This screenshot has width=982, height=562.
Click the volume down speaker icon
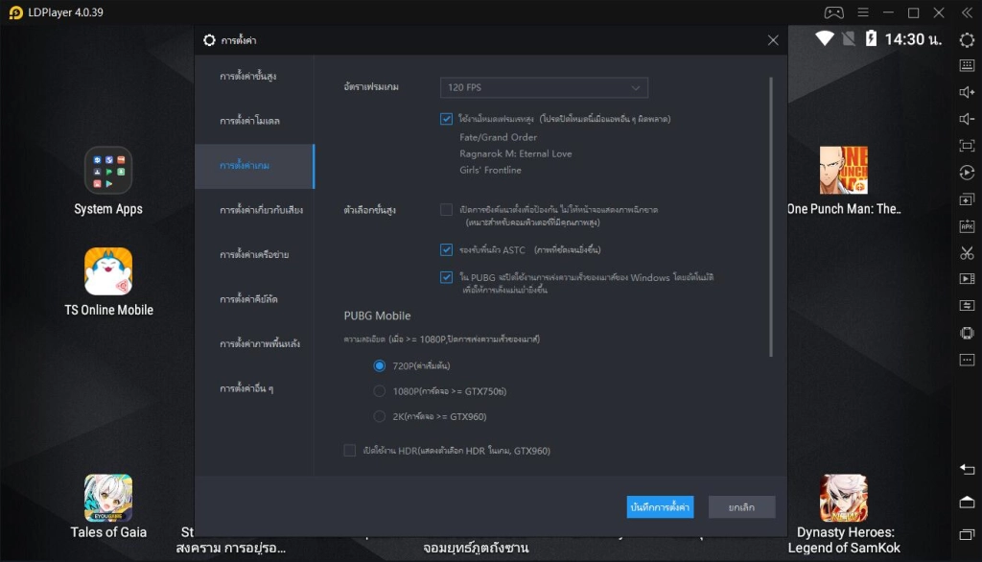[x=967, y=119]
